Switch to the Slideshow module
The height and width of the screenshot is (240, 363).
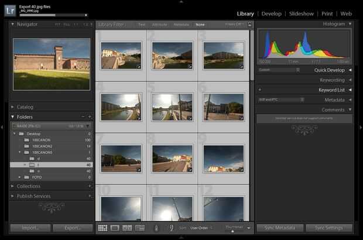pos(301,14)
